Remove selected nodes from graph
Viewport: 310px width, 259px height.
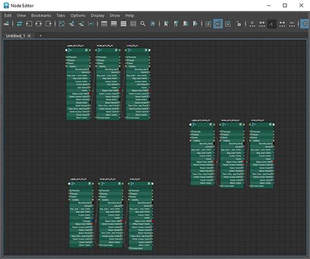(81, 24)
